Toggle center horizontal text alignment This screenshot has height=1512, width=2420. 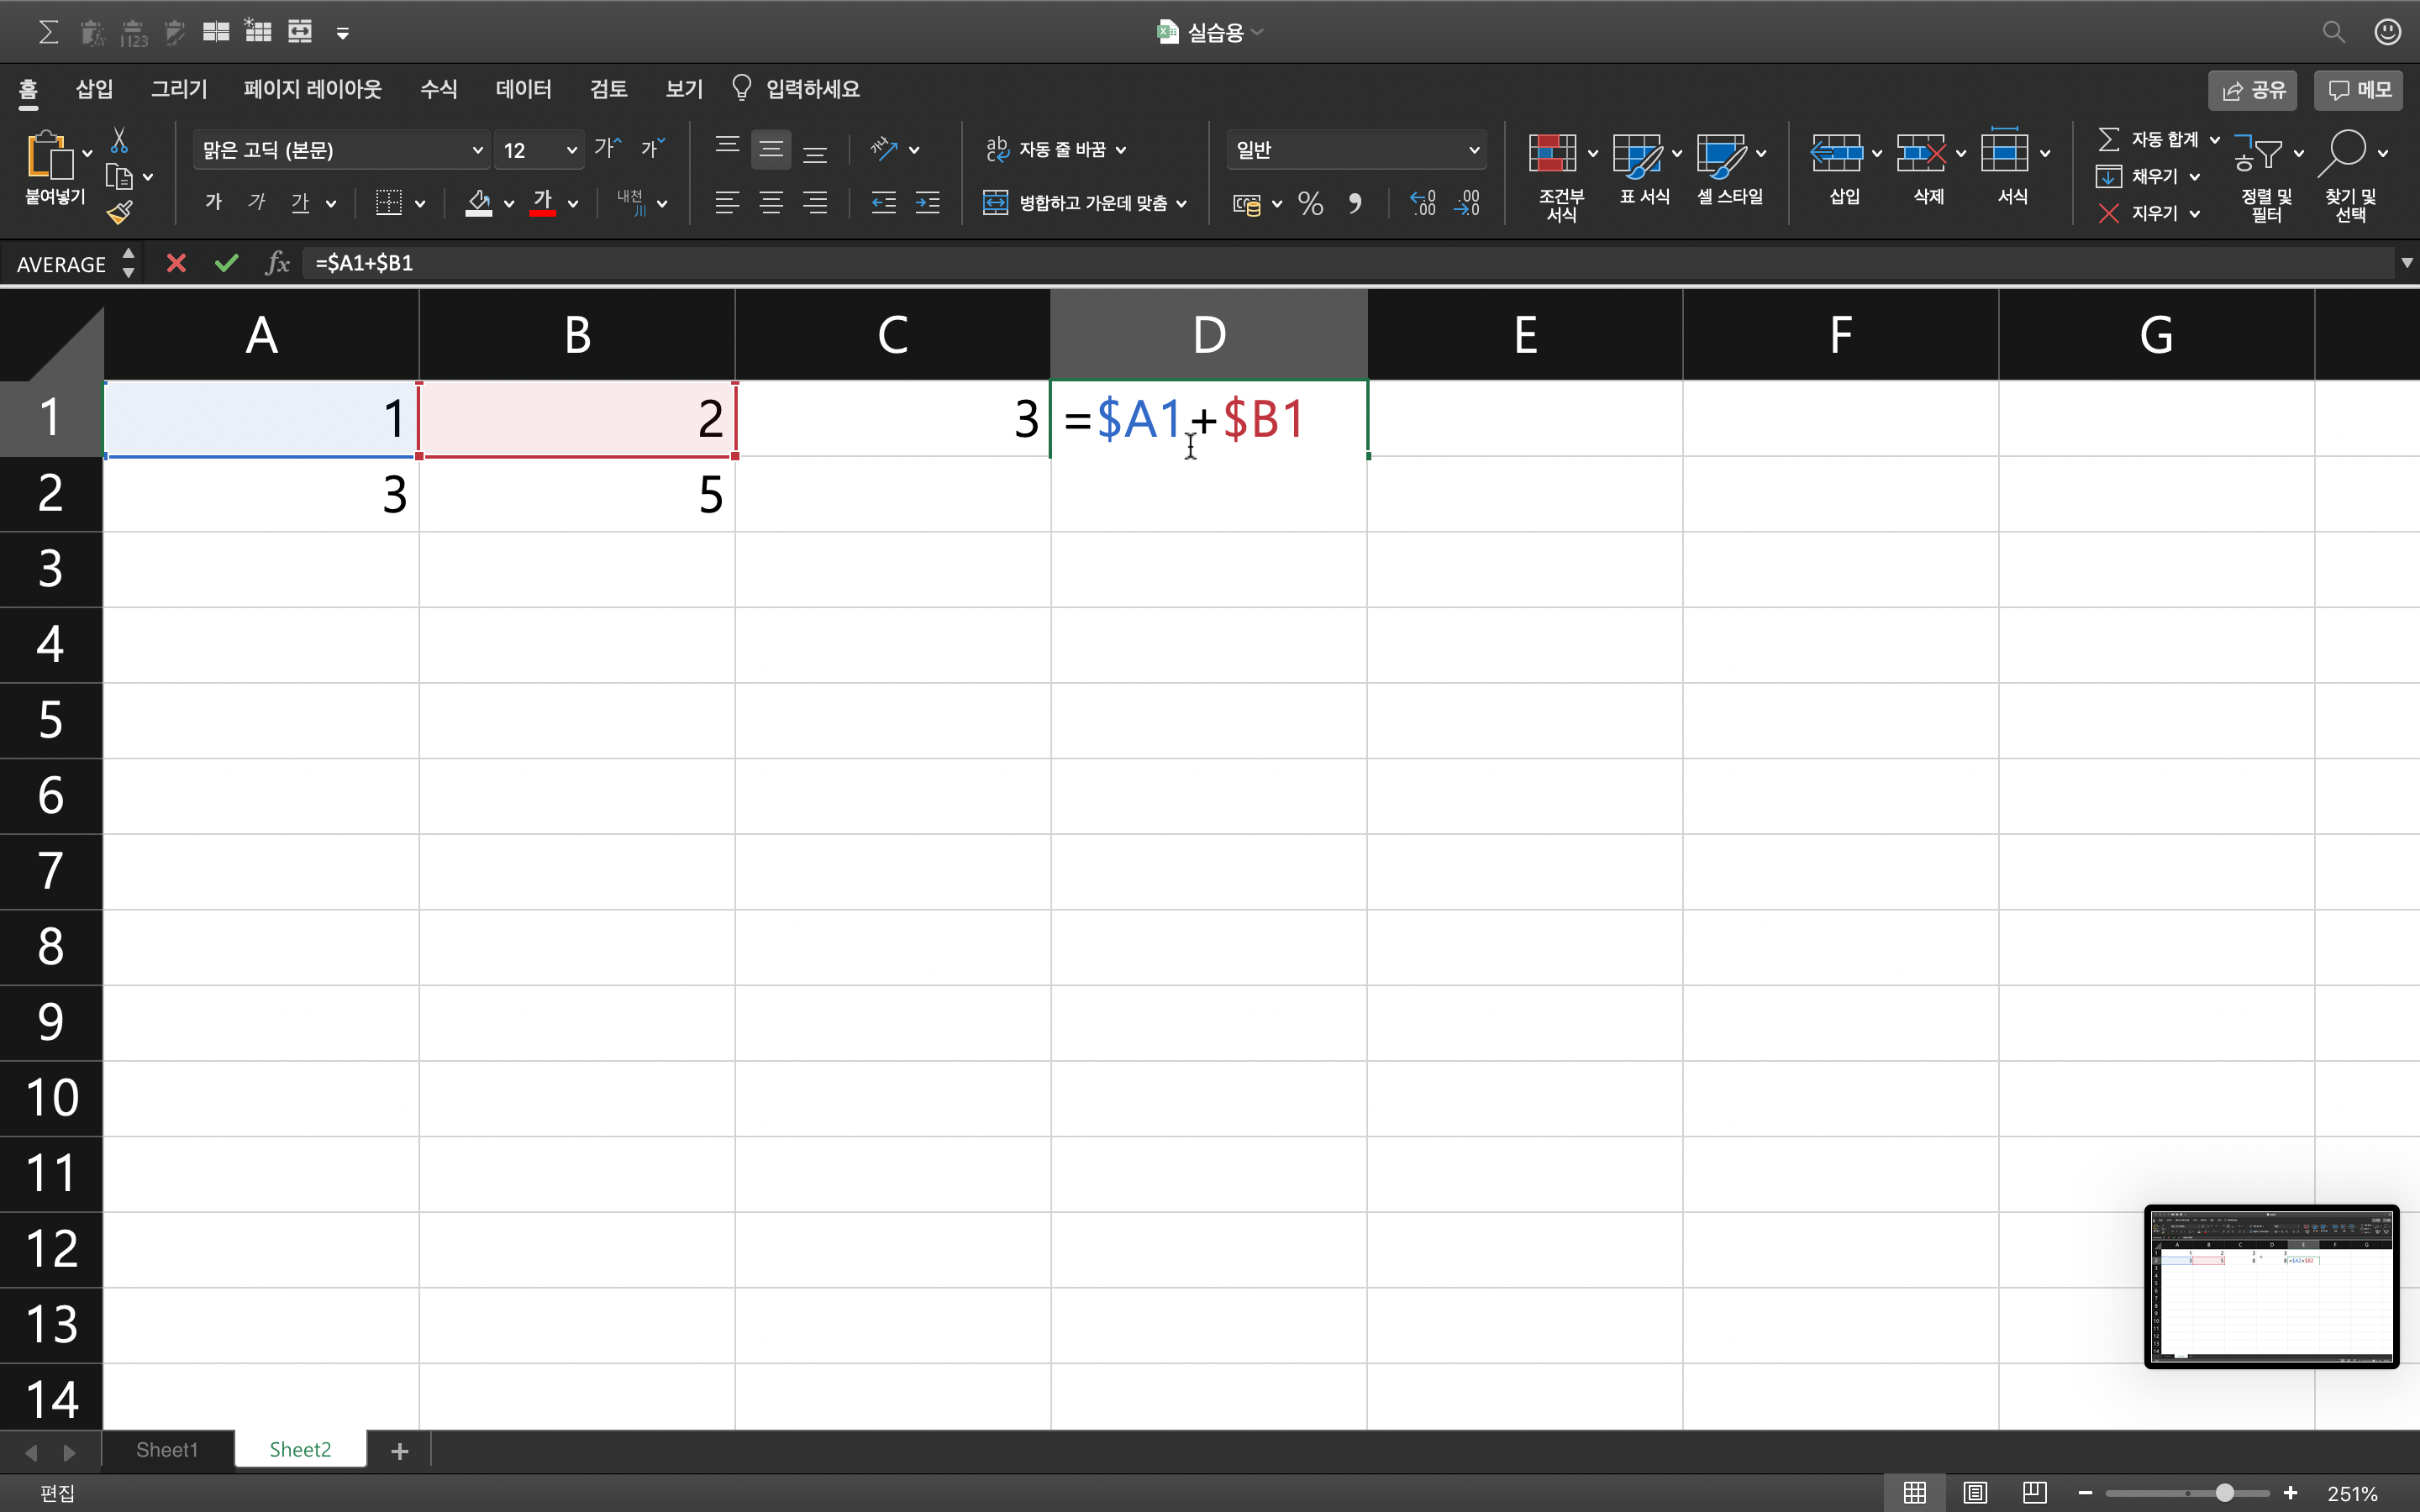[x=770, y=204]
